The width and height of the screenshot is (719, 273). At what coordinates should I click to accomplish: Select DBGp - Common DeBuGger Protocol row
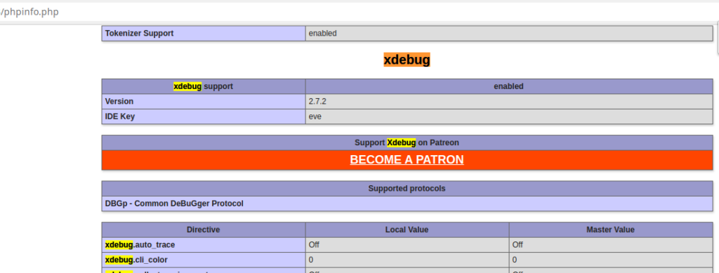pyautogui.click(x=407, y=204)
